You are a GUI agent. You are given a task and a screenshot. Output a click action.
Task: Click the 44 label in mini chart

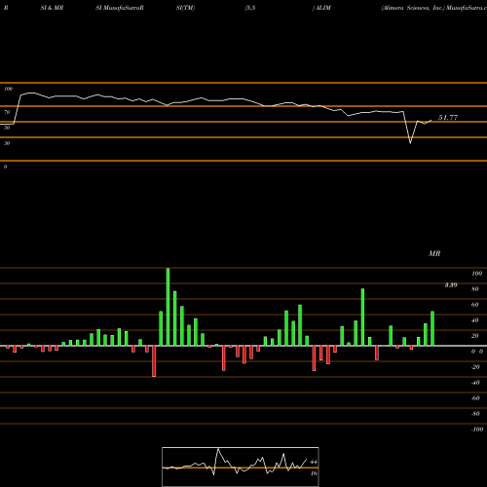pos(314,462)
